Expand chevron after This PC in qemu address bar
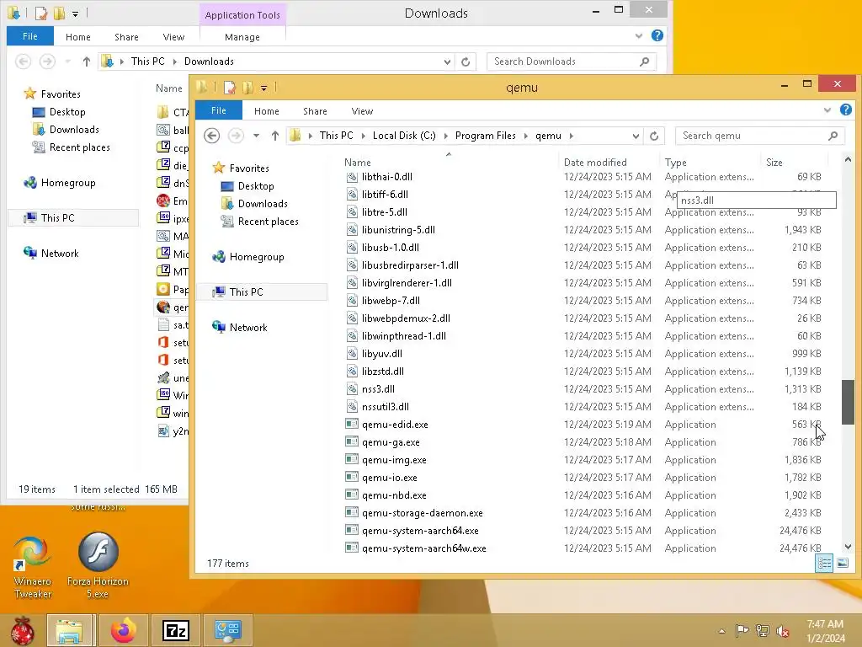Viewport: 862px width, 647px height. coord(364,136)
